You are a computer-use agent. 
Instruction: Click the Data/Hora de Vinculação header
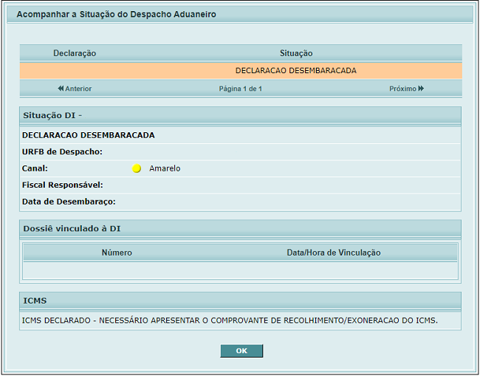(x=334, y=253)
